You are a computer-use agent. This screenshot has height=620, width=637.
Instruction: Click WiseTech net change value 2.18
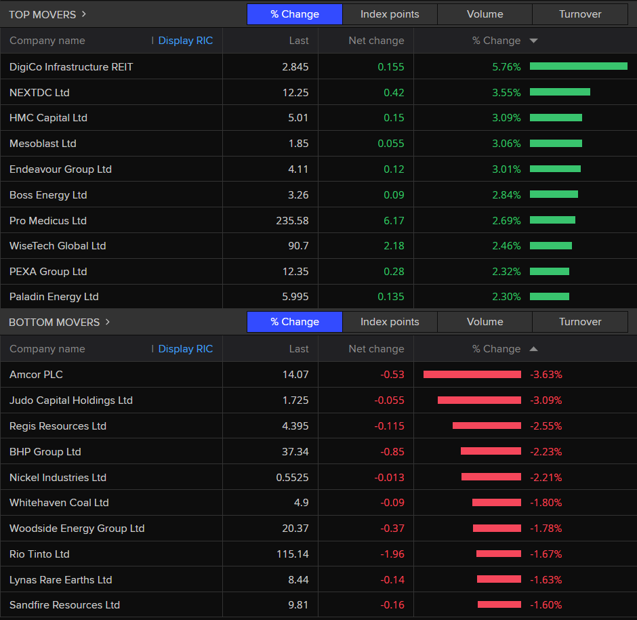tap(394, 246)
